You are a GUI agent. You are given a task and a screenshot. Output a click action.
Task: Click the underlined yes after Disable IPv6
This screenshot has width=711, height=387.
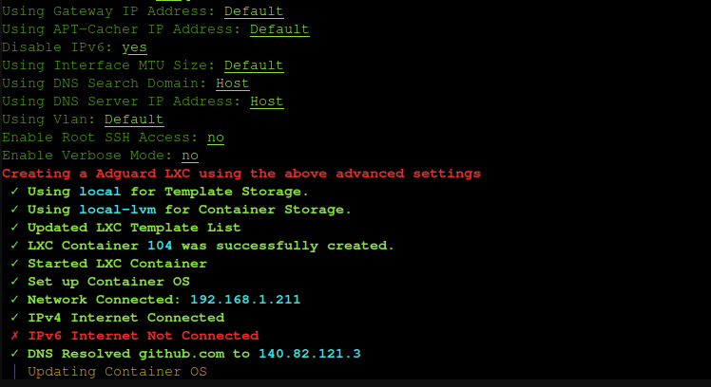coord(134,47)
